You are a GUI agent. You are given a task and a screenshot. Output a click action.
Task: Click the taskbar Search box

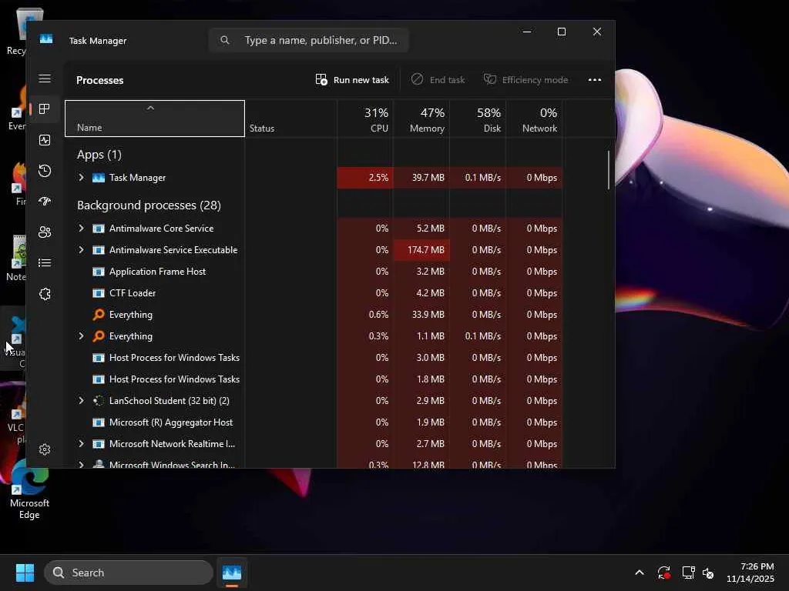[x=129, y=573]
